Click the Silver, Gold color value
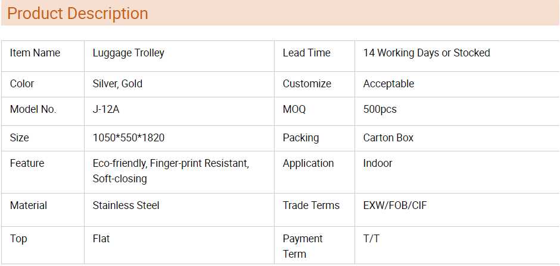 [x=117, y=84]
